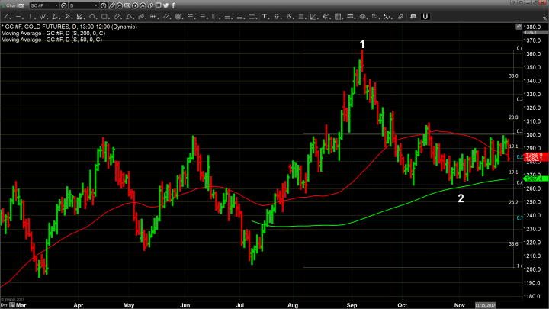Select the ellipse drawing tool
Viewport: 549px width, 309px height.
pyautogui.click(x=91, y=16)
